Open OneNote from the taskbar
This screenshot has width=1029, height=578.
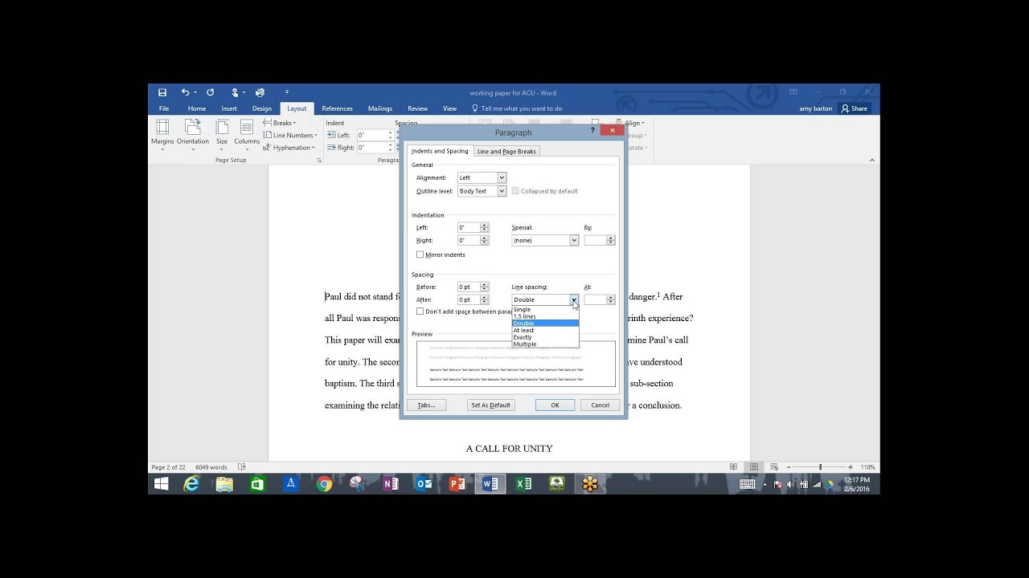tap(391, 484)
